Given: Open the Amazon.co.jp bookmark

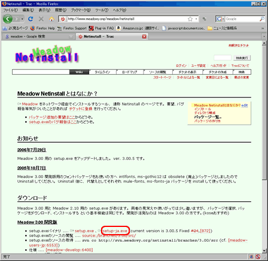Looking at the screenshot, I should 138,28.
